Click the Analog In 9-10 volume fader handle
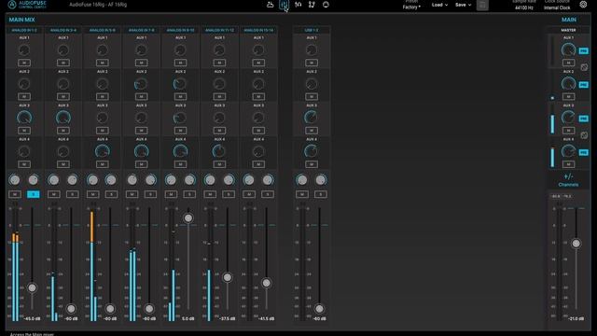The width and height of the screenshot is (597, 336). click(x=188, y=217)
